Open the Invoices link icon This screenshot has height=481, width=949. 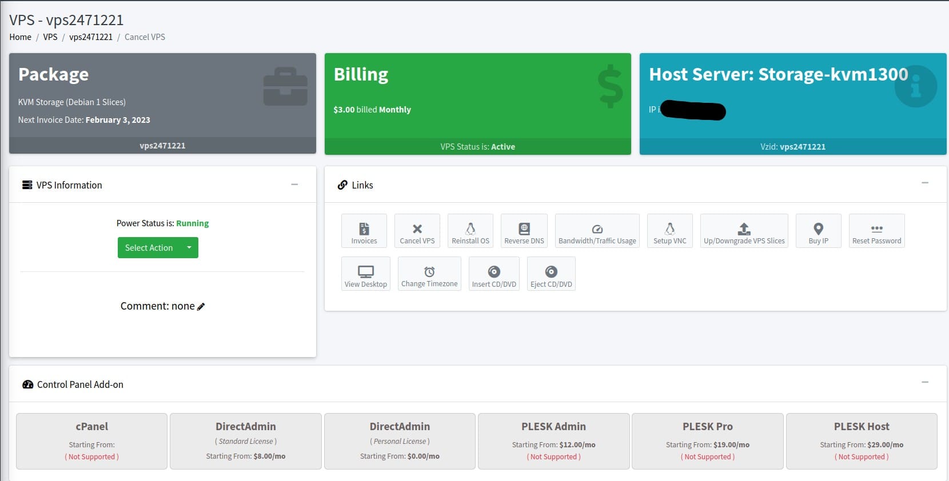[364, 229]
